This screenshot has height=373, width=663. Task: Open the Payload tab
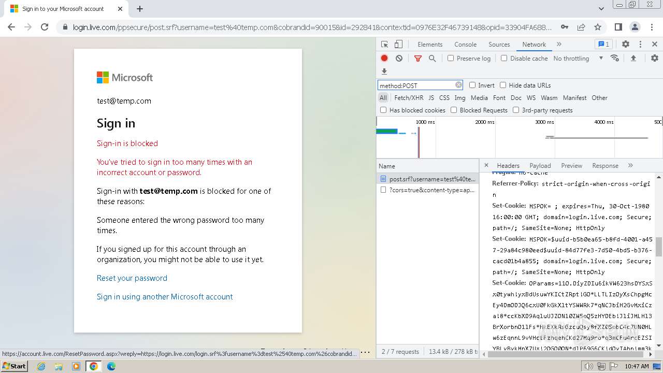coord(540,166)
